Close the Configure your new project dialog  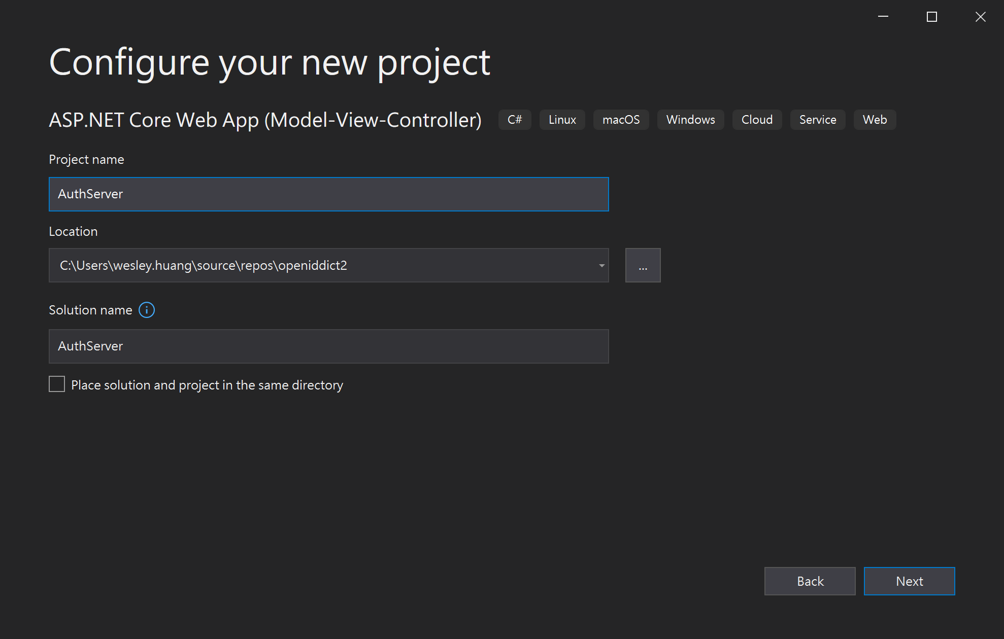tap(980, 17)
